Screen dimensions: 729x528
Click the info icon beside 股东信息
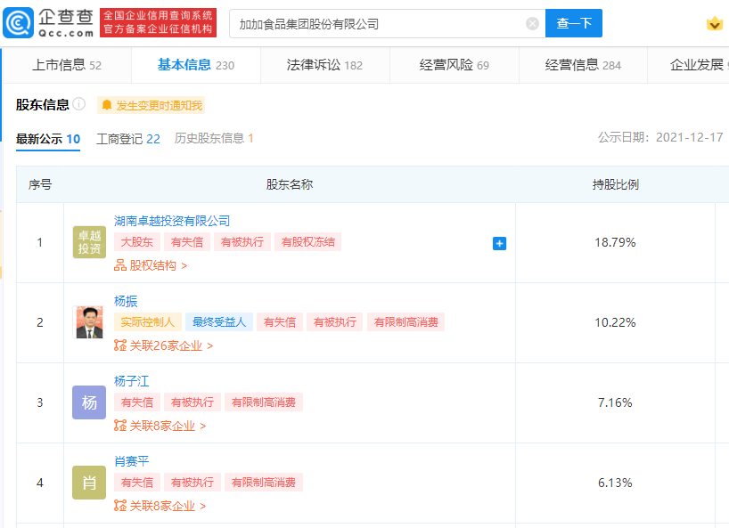point(79,103)
